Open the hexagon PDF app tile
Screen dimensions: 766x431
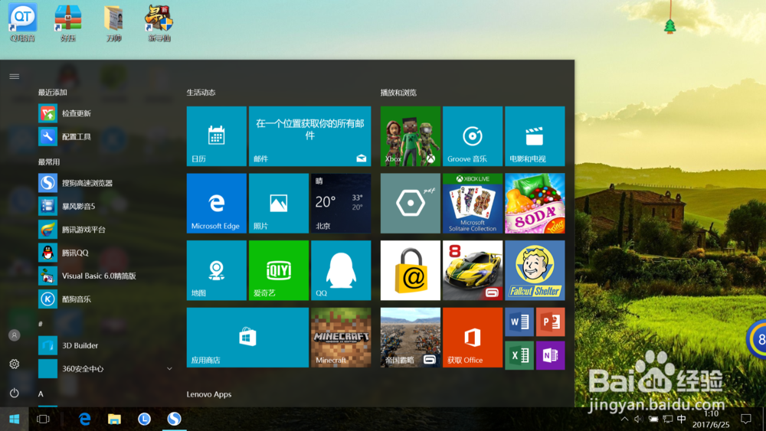411,203
